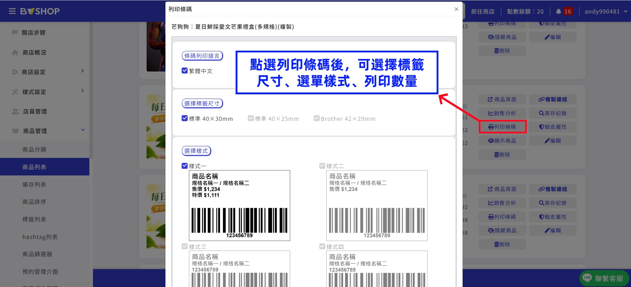The height and width of the screenshot is (287, 631).
Task: Close the 列印條碼 dialog
Action: [456, 9]
